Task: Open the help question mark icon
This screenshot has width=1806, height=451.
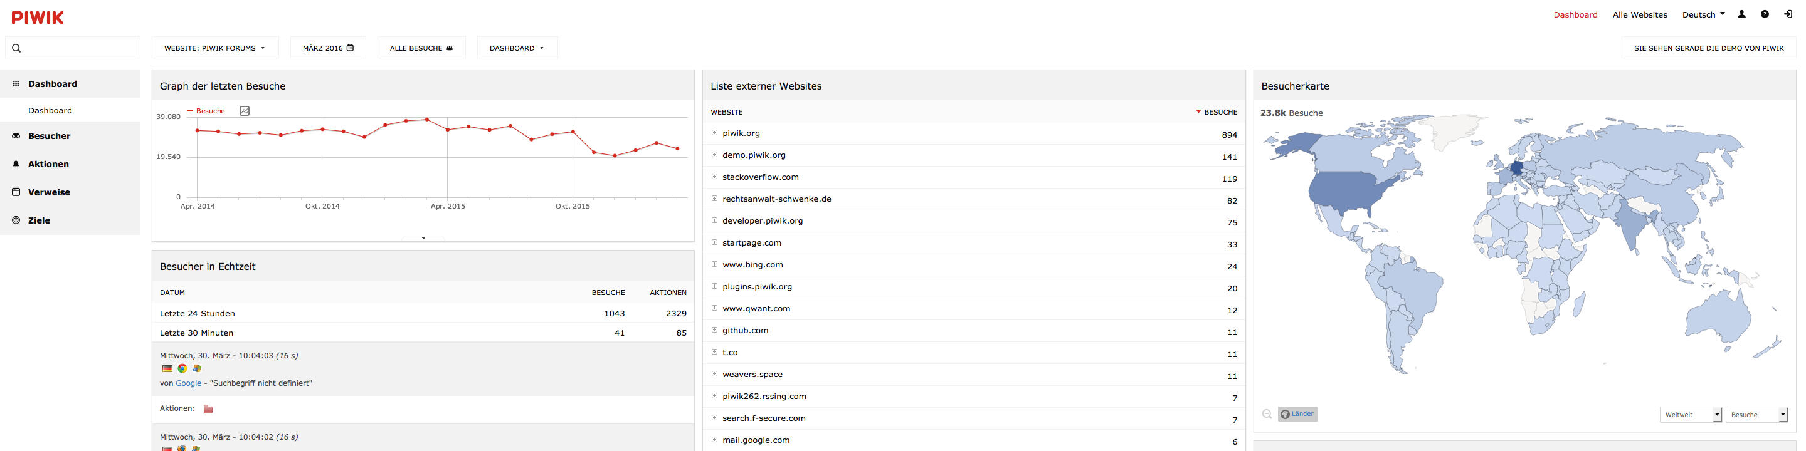Action: [1765, 14]
